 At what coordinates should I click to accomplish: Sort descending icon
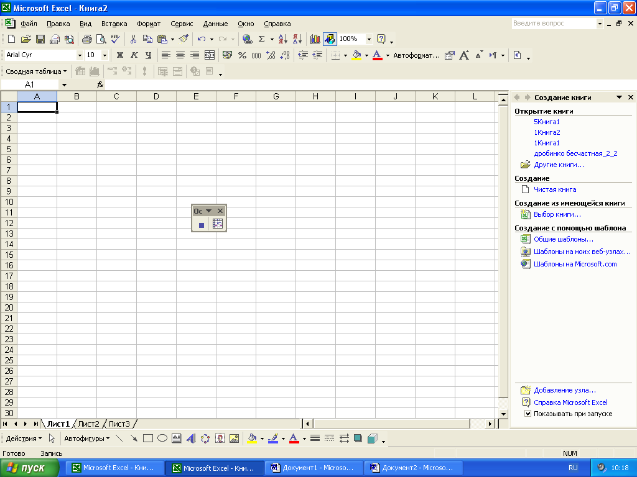coord(297,39)
